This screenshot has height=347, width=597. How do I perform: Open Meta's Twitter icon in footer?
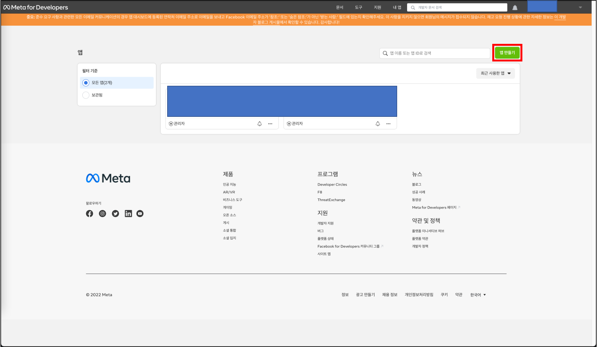(115, 214)
